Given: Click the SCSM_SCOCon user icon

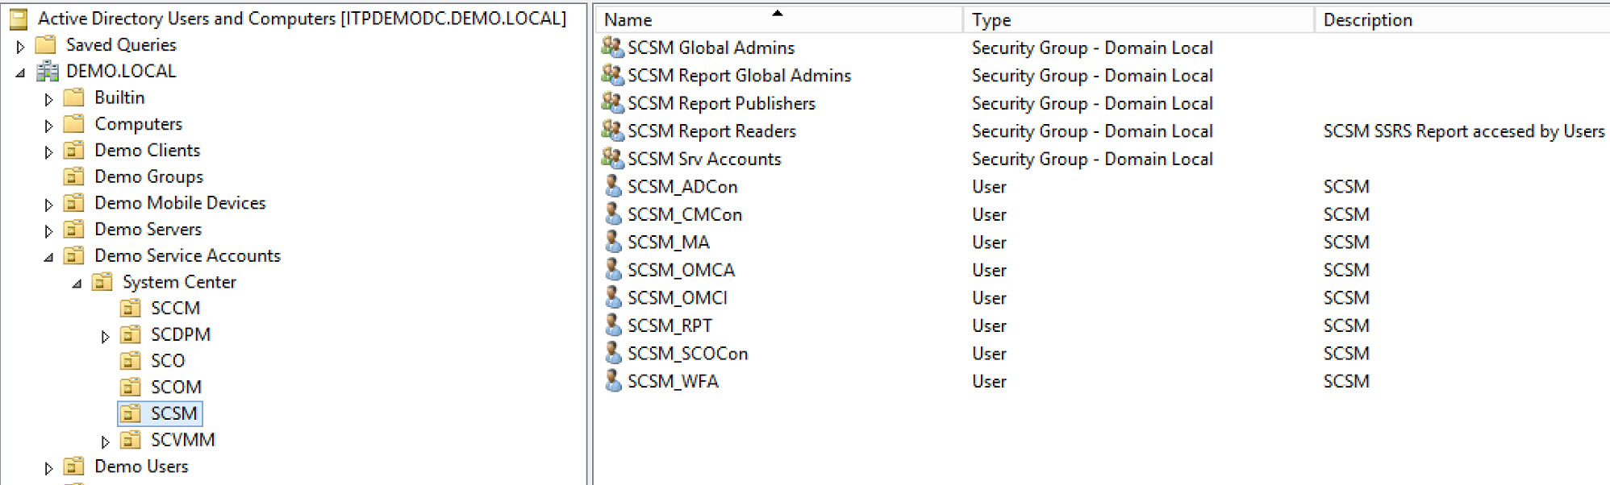Looking at the screenshot, I should (614, 353).
